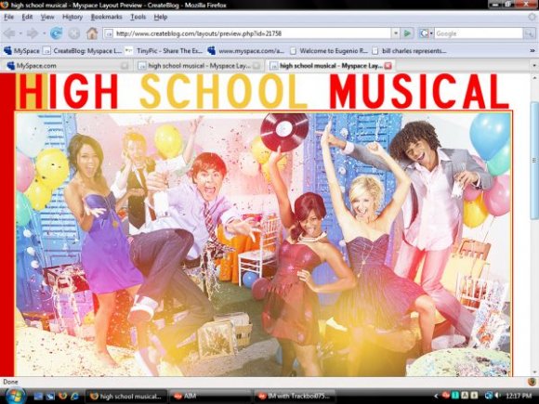Click the page vertical scrollbar thumb
539x404 pixels.
tap(534, 160)
